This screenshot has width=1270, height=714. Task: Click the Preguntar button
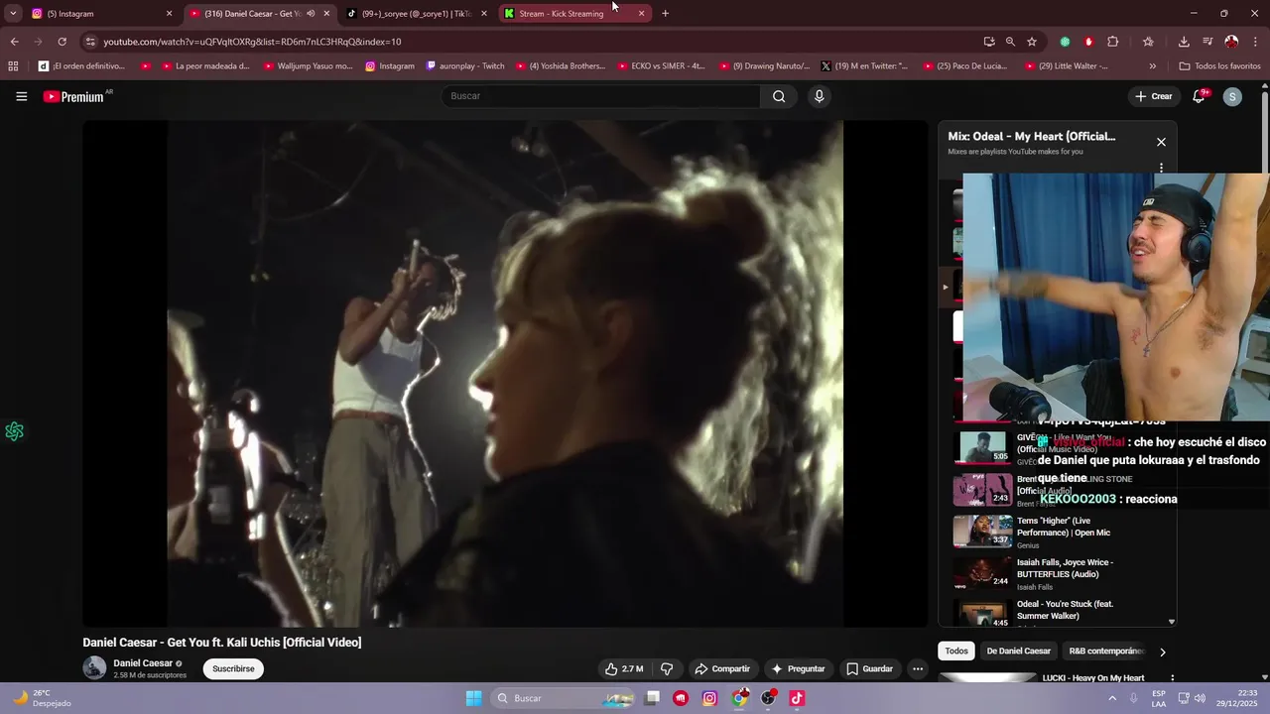click(799, 668)
